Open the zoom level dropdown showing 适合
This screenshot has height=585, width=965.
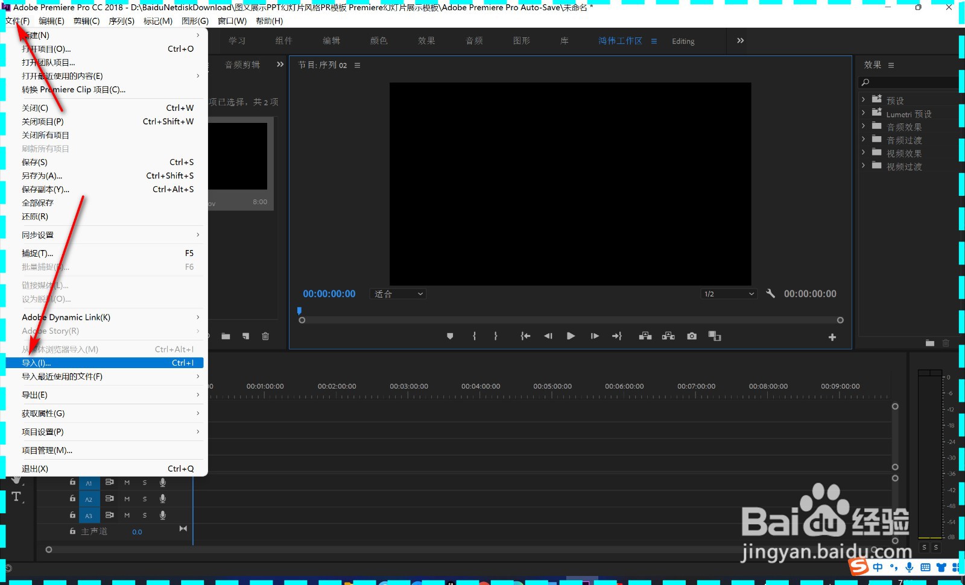(398, 294)
